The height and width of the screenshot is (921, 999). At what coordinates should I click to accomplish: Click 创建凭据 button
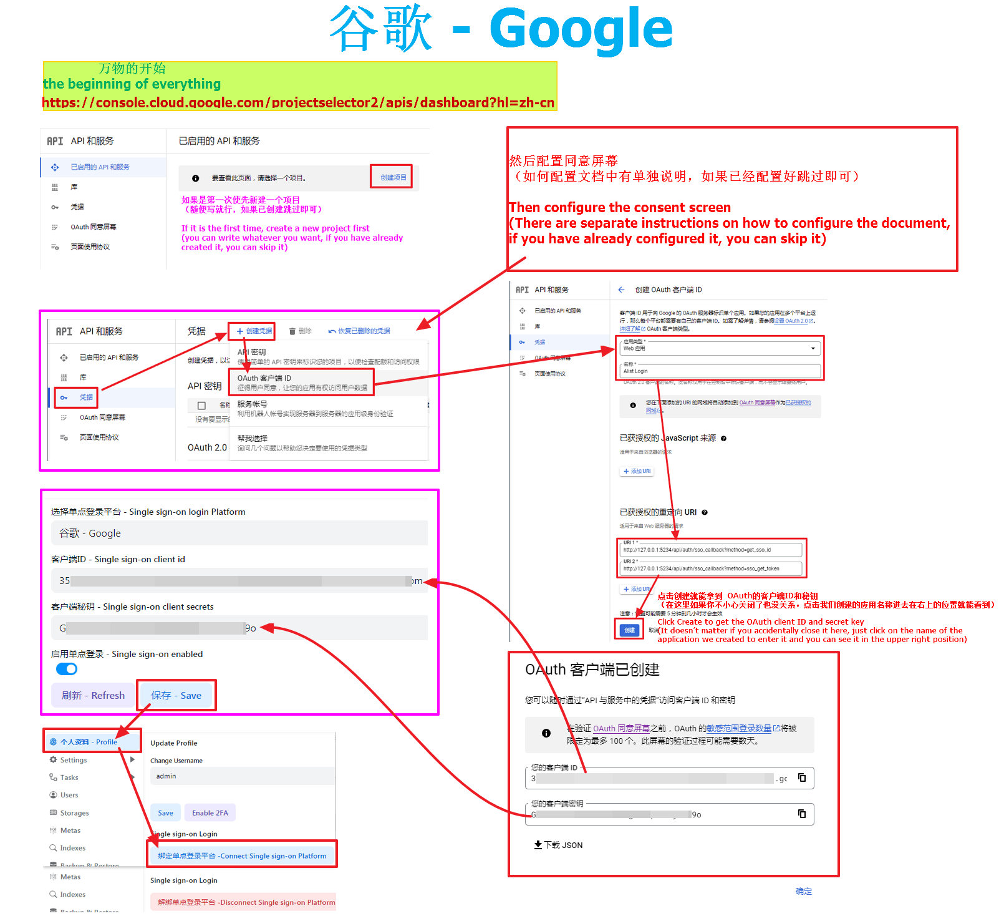pyautogui.click(x=254, y=331)
